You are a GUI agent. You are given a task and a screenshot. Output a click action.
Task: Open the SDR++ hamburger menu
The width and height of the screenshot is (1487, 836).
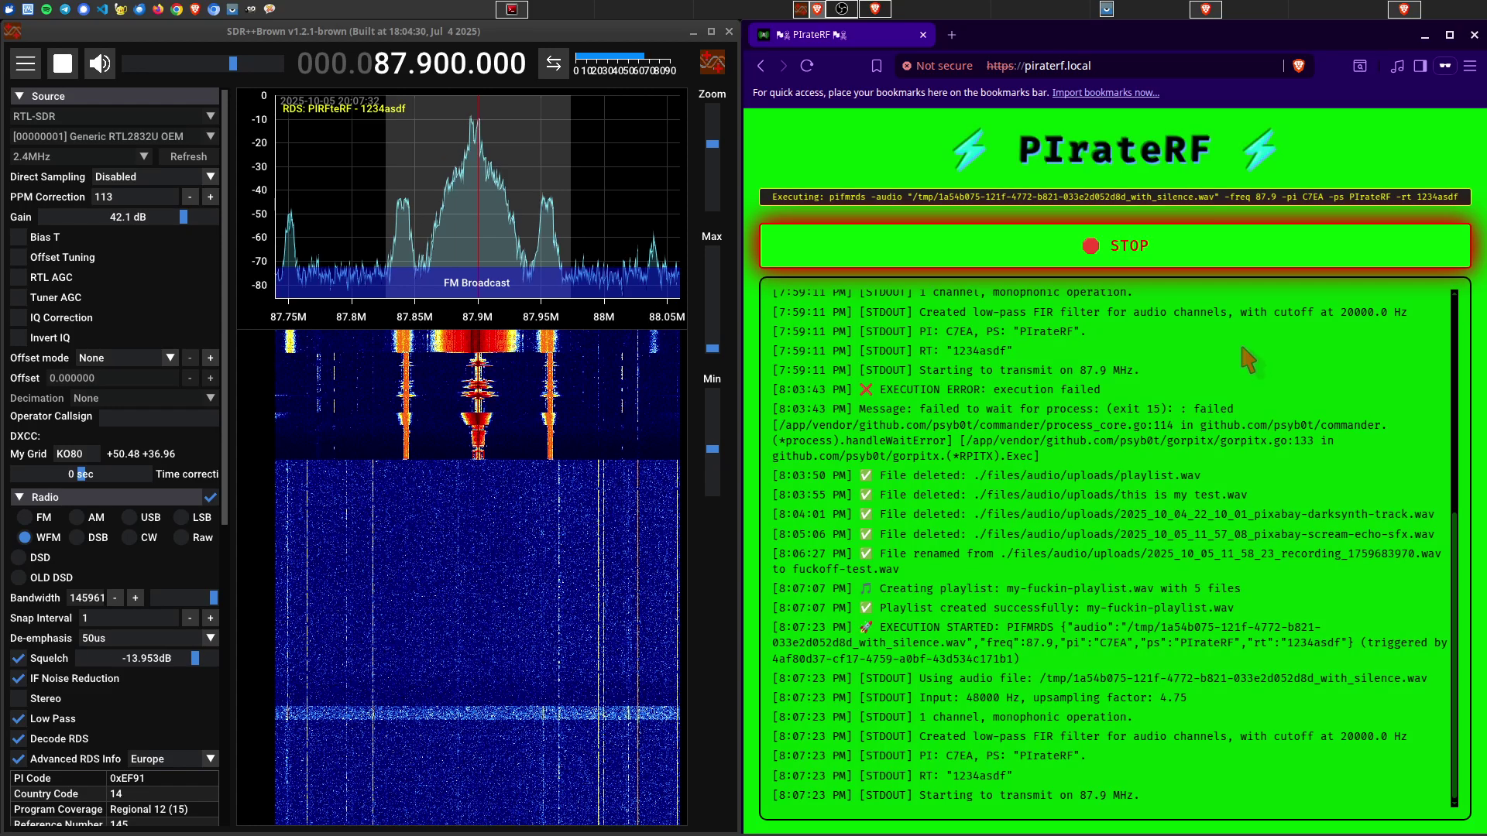coord(26,63)
